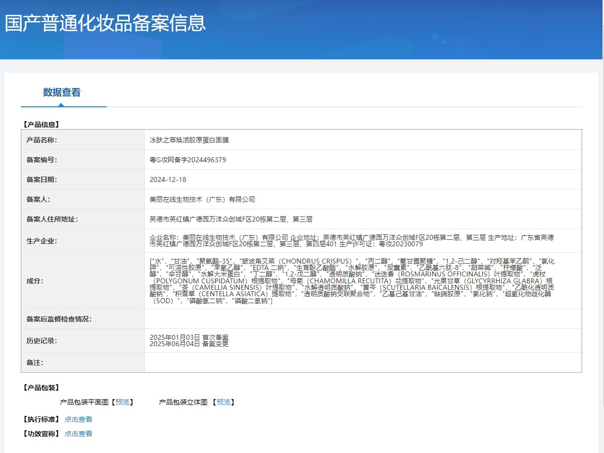Viewport: 604px width, 453px height.
Task: Click the 成分 row label
Action: [35, 281]
